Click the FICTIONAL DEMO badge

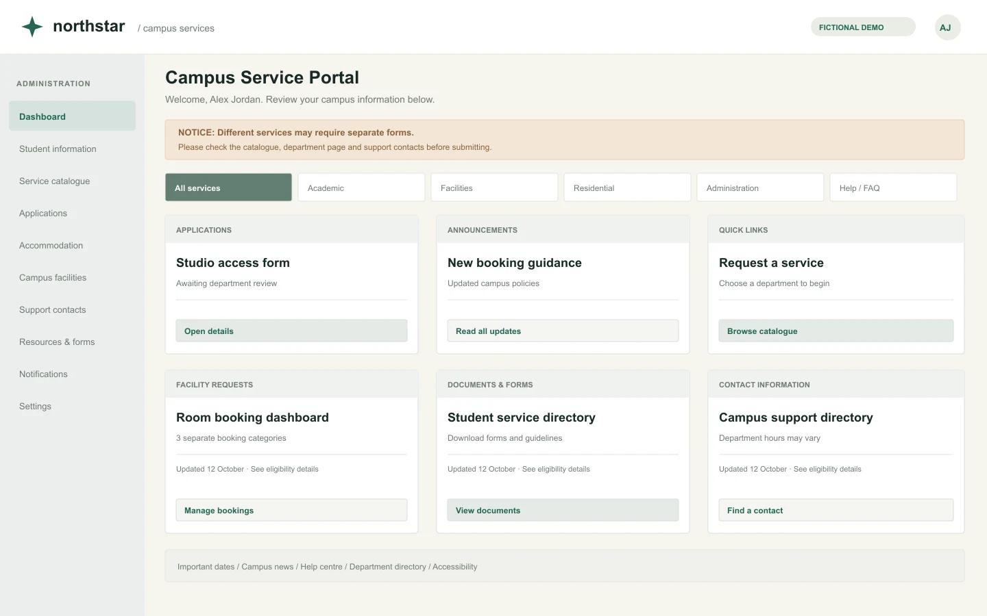pyautogui.click(x=863, y=27)
